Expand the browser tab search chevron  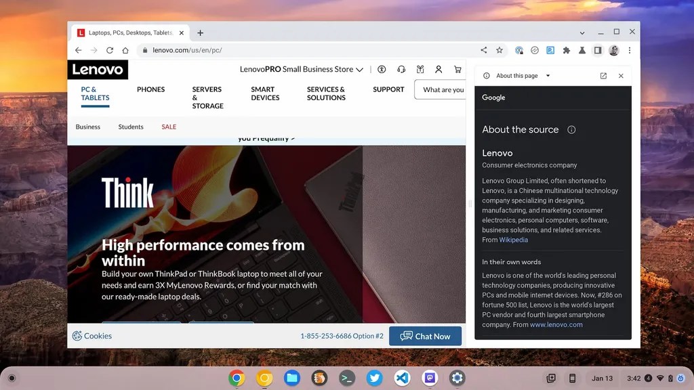581,32
